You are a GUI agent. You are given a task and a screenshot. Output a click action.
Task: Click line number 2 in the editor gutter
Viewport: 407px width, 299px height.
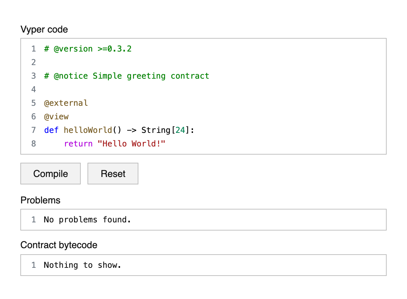pos(33,62)
